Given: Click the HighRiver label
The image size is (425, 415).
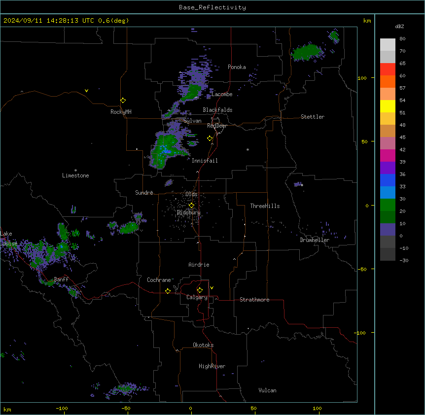Looking at the screenshot, I should tap(212, 366).
